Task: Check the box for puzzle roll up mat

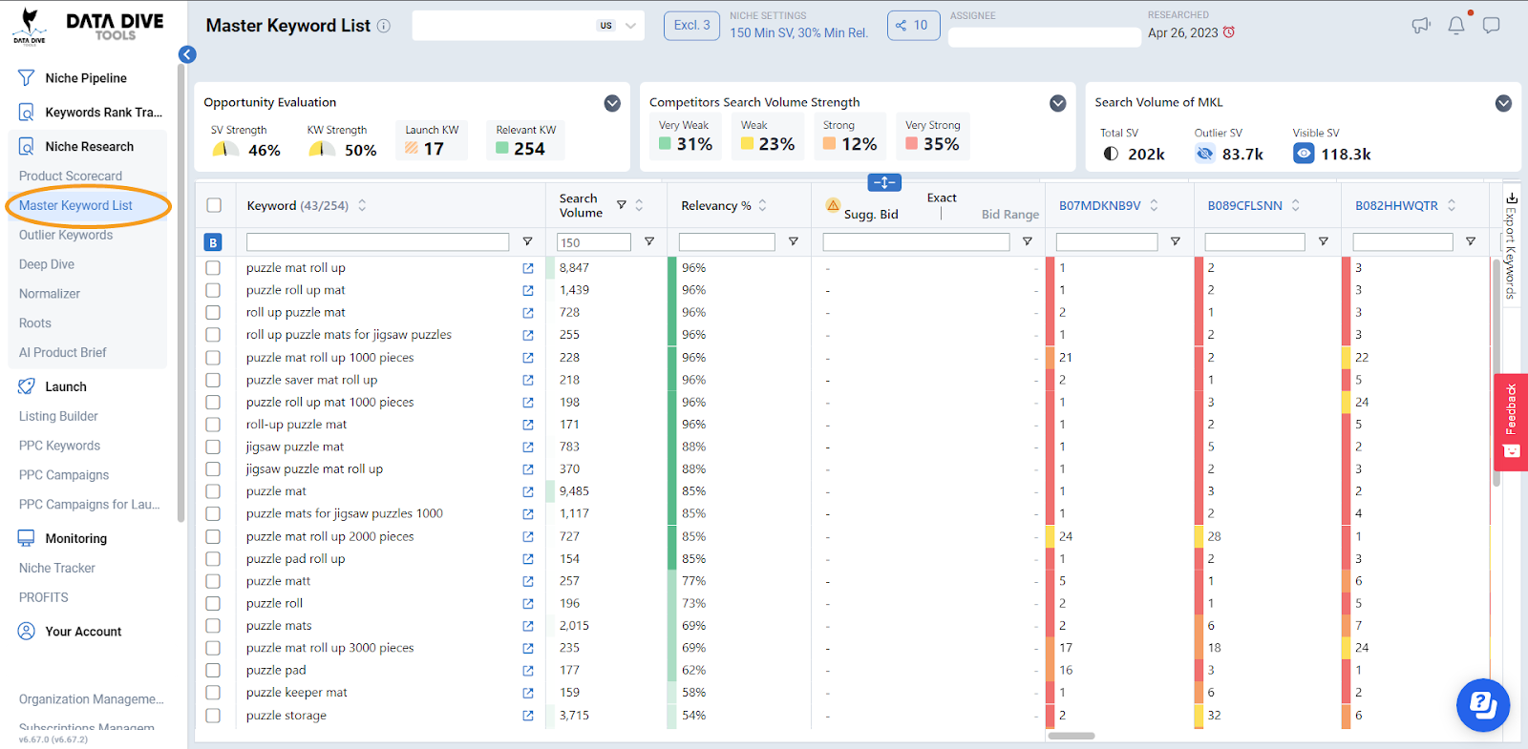Action: tap(213, 290)
